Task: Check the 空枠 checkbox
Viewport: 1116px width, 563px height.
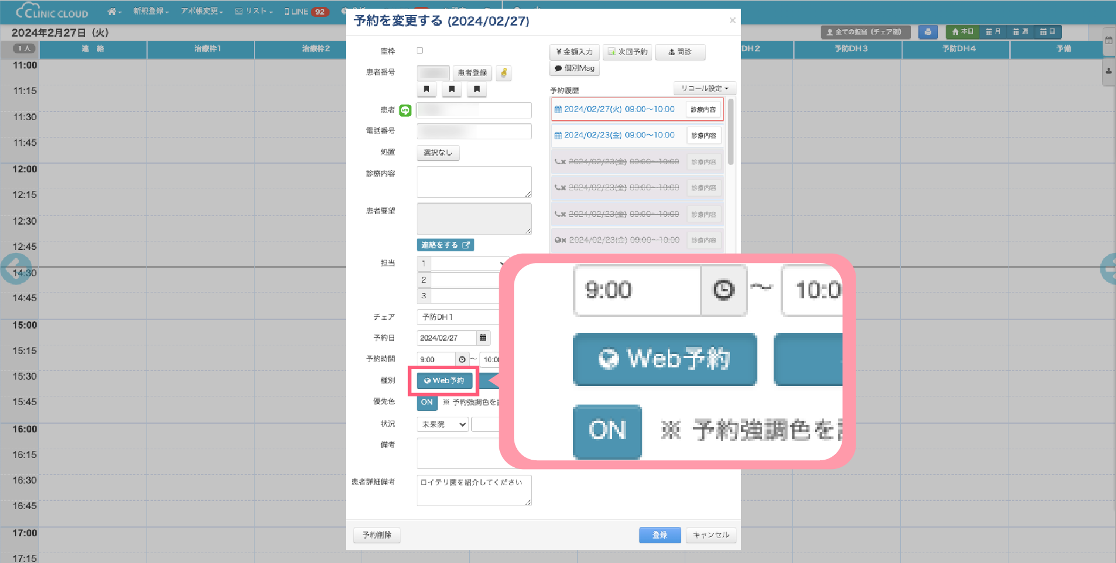Action: [420, 51]
